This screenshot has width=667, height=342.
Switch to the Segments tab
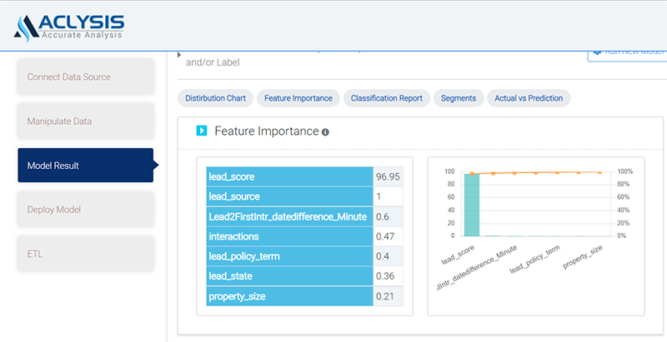tap(458, 98)
